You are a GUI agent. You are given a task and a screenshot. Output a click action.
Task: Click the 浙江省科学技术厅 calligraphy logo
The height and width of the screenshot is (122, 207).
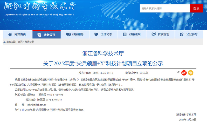tap(39, 7)
